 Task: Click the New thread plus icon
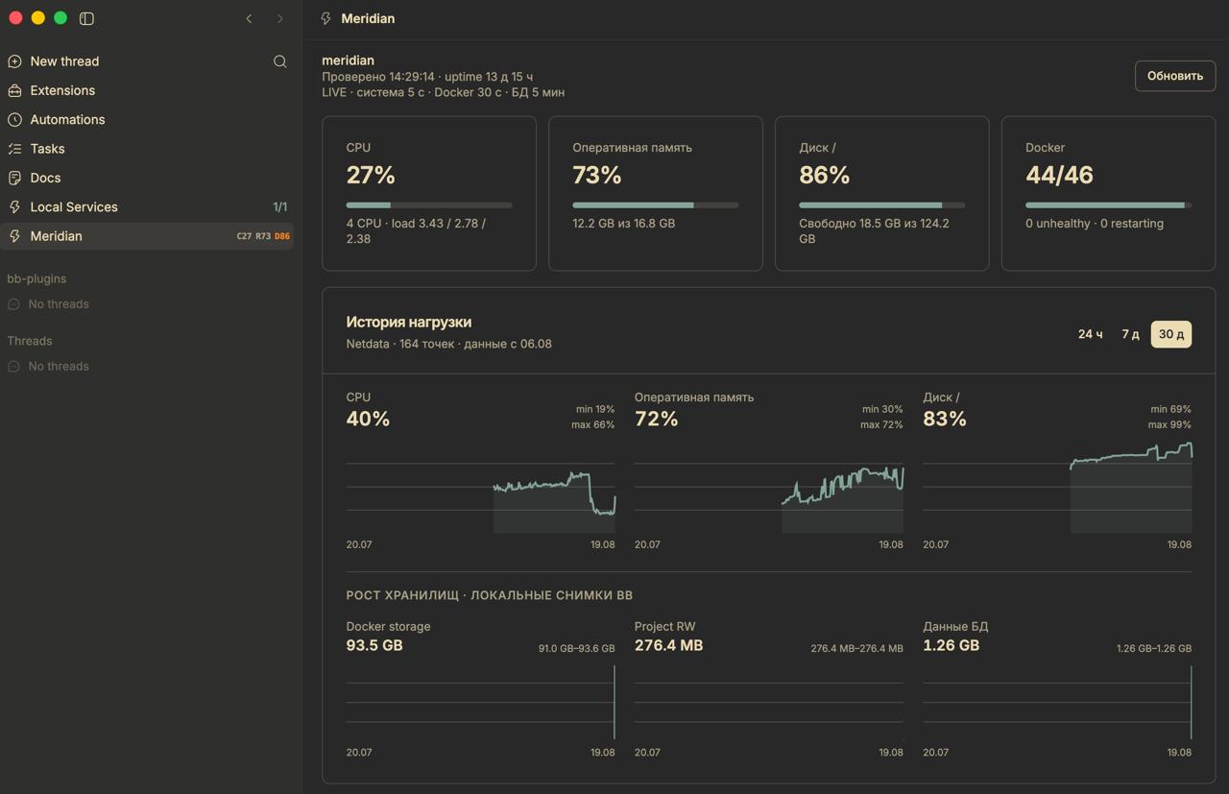(x=14, y=61)
